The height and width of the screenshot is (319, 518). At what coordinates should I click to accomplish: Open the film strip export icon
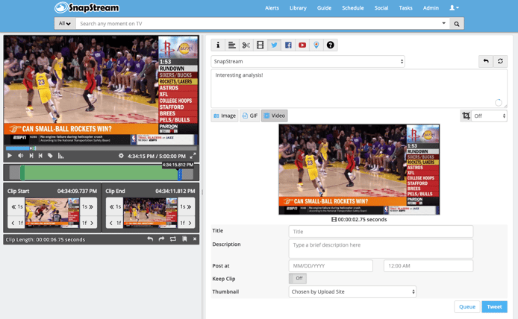tap(260, 45)
